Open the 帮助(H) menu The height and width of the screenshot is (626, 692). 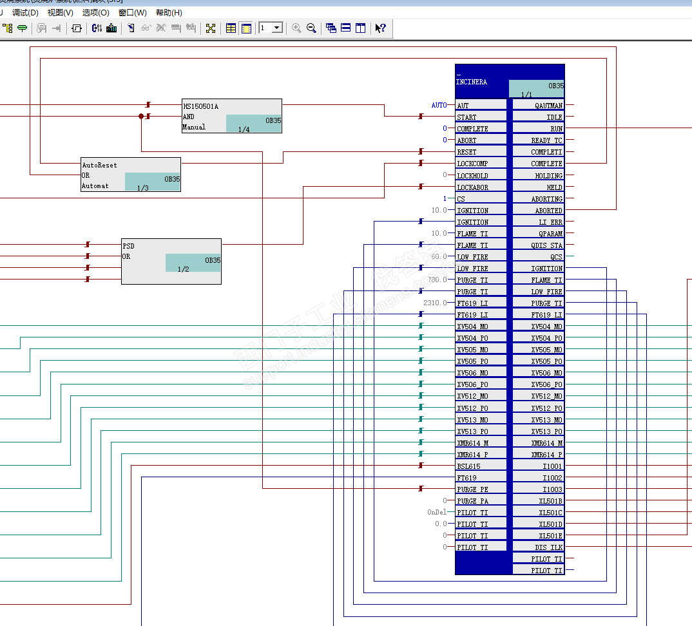pyautogui.click(x=169, y=12)
